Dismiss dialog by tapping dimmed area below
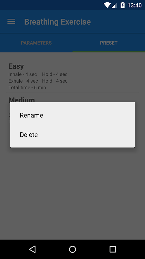Image resolution: width=145 pixels, height=259 pixels. (x=72, y=193)
